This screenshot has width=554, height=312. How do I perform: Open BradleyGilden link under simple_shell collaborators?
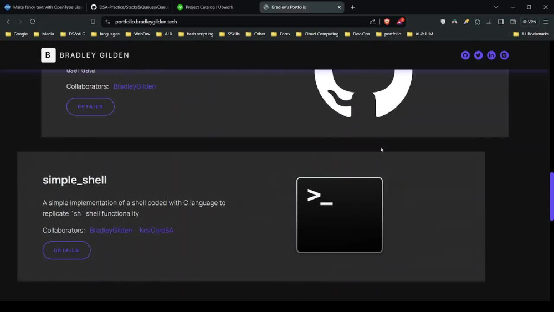click(x=111, y=231)
